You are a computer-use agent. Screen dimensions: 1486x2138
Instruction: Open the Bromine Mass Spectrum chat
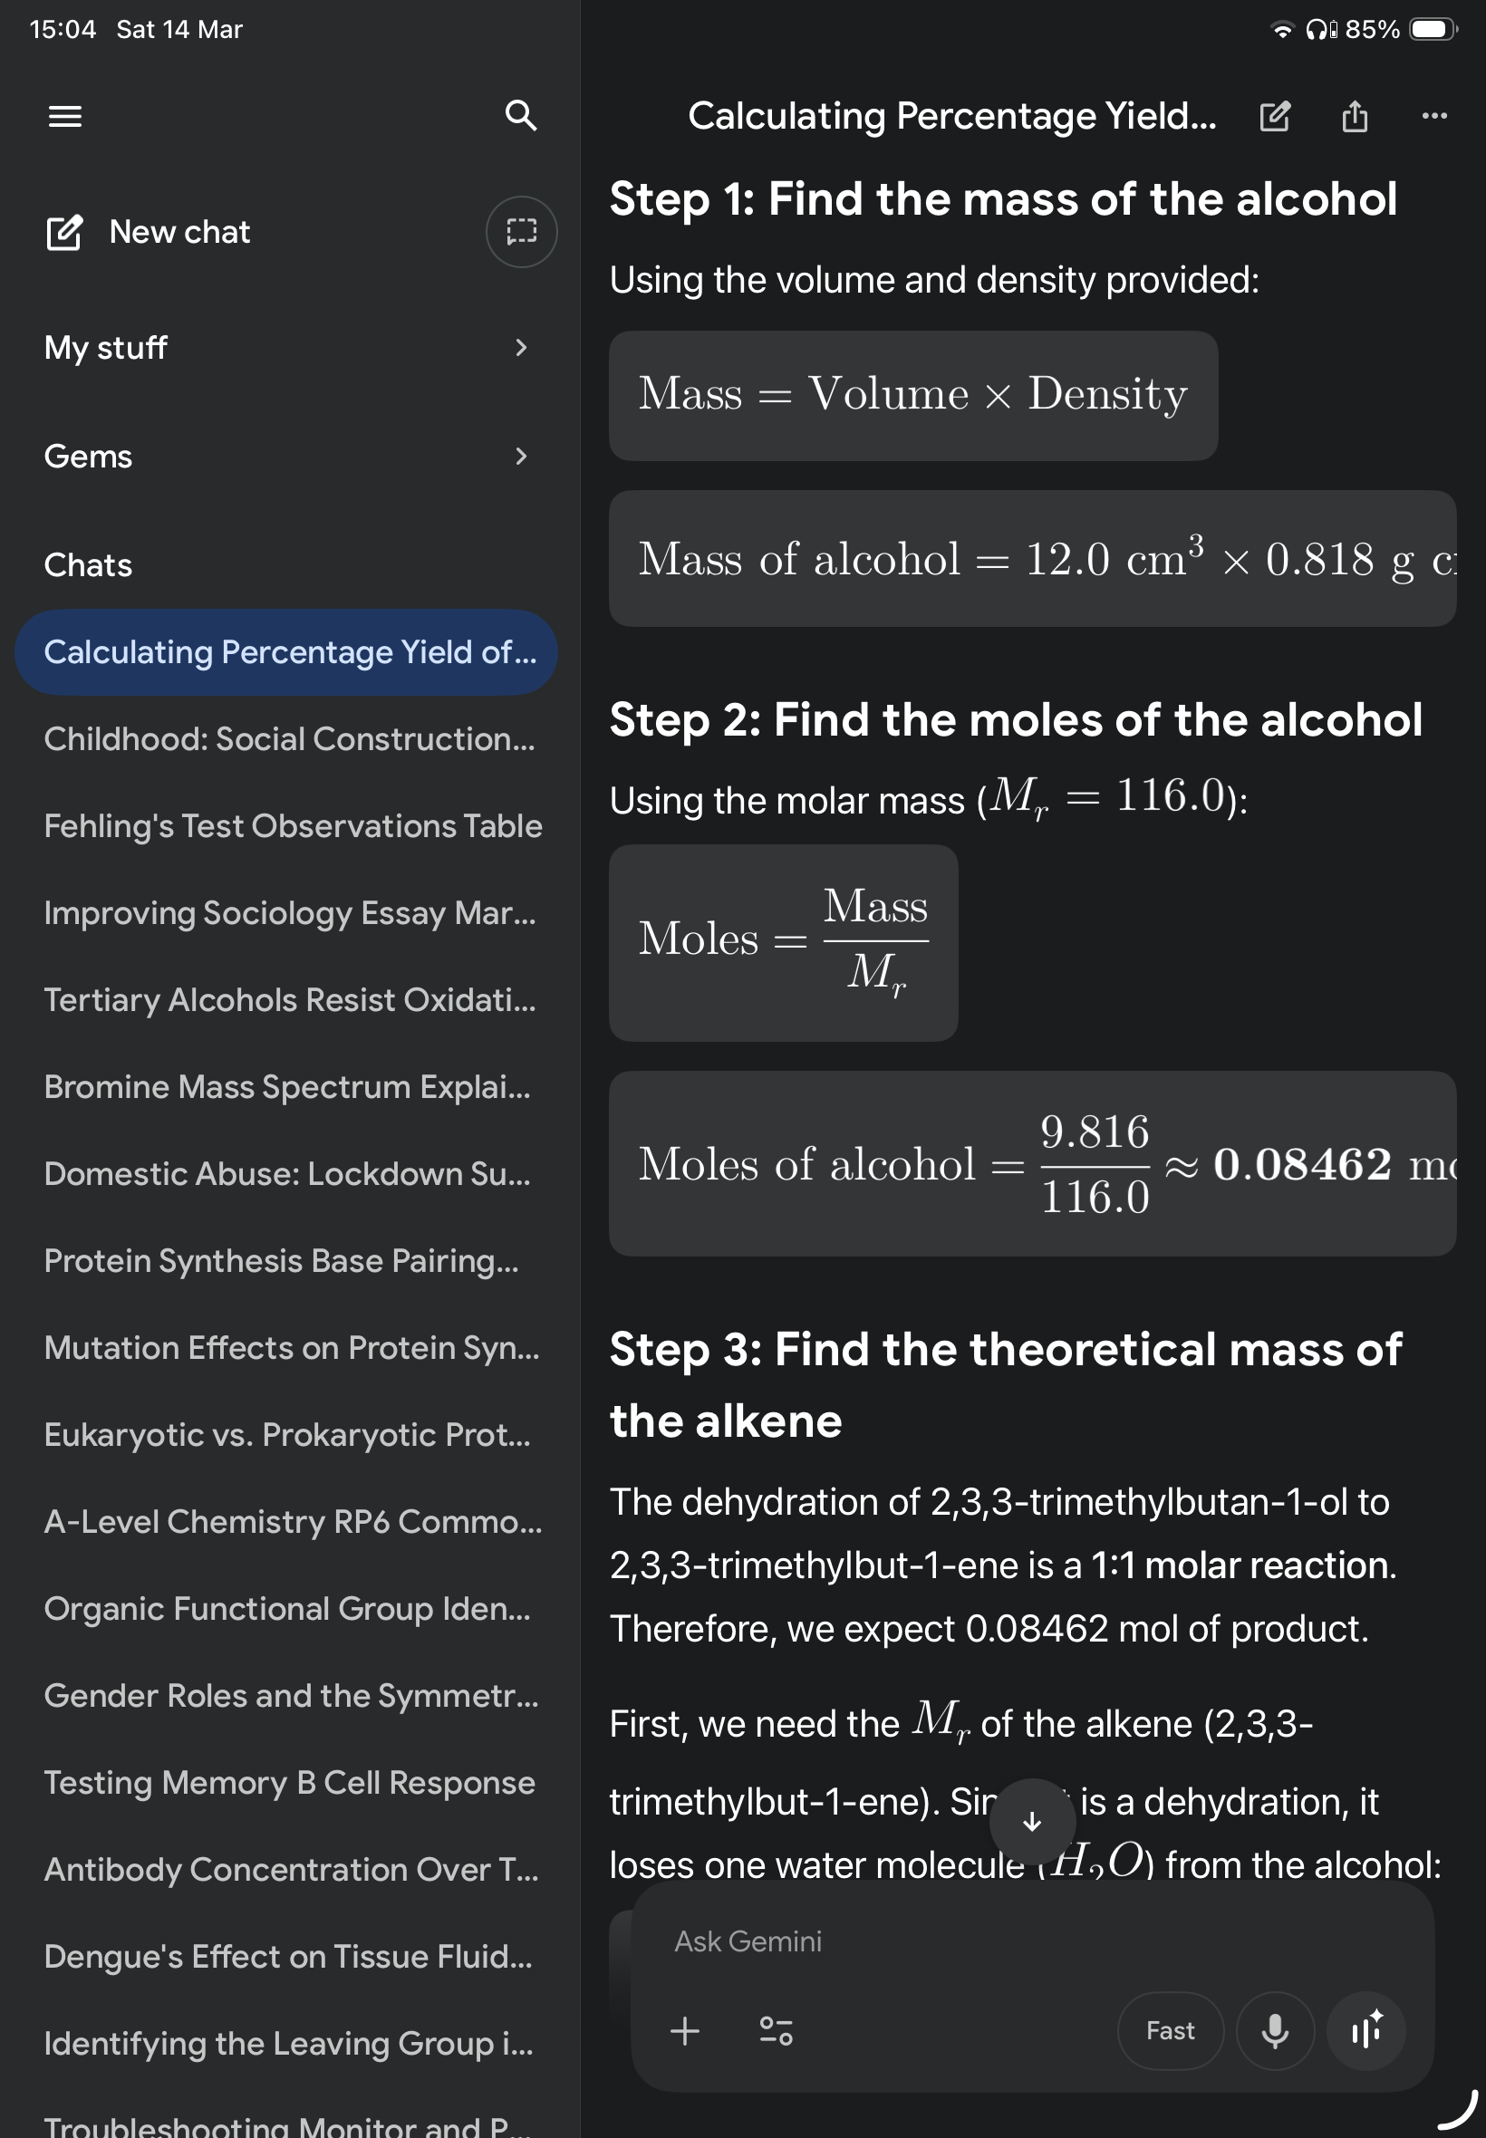286,1087
